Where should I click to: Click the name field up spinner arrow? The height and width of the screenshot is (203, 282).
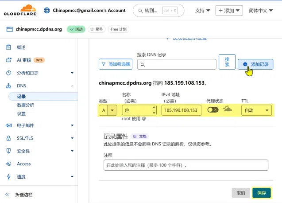[154, 107]
